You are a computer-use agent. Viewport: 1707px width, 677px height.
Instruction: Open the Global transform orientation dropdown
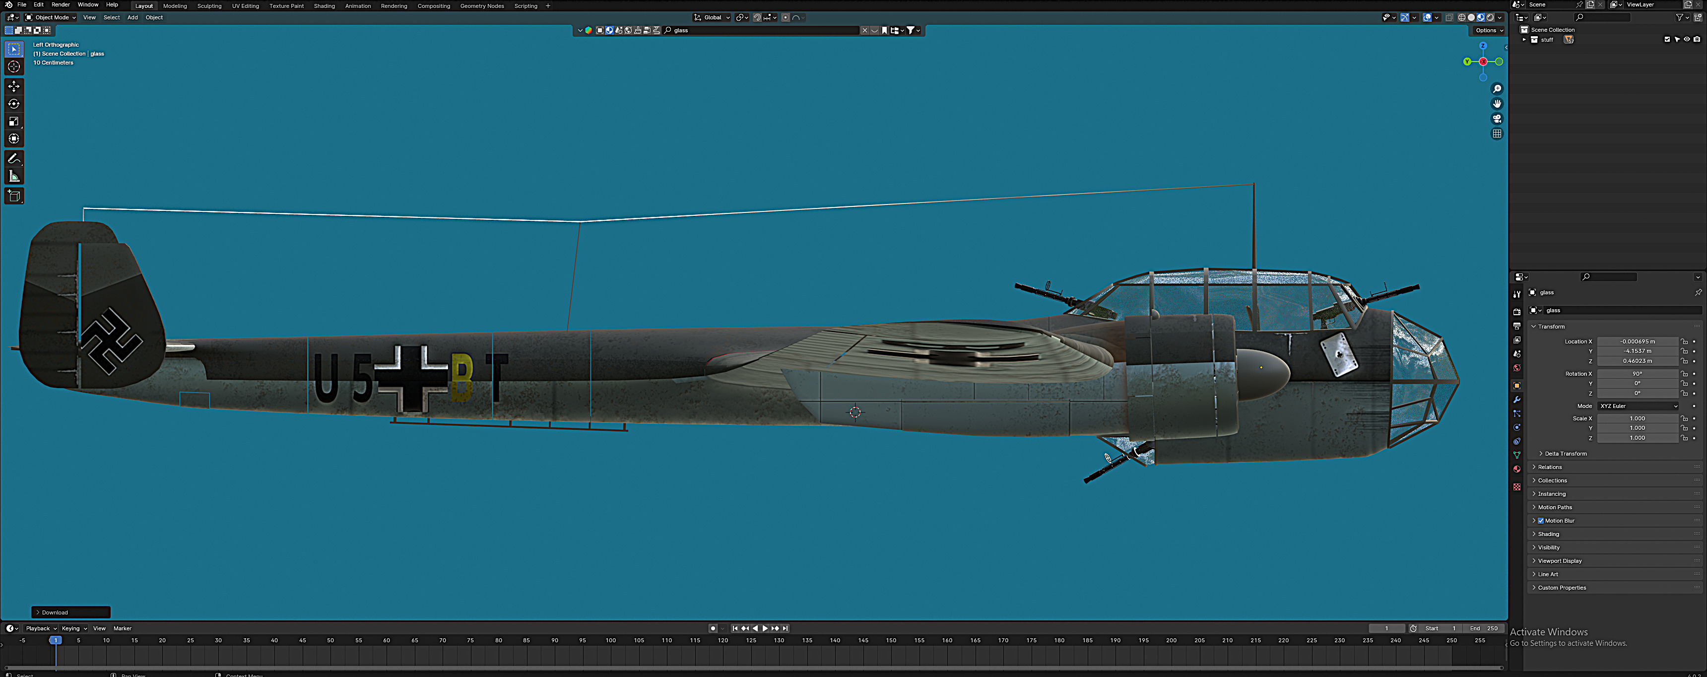click(712, 18)
